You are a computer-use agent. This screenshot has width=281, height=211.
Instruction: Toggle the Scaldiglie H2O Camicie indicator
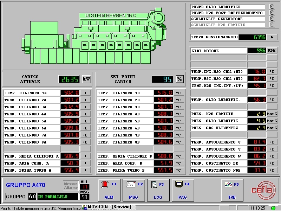[x=272, y=25]
